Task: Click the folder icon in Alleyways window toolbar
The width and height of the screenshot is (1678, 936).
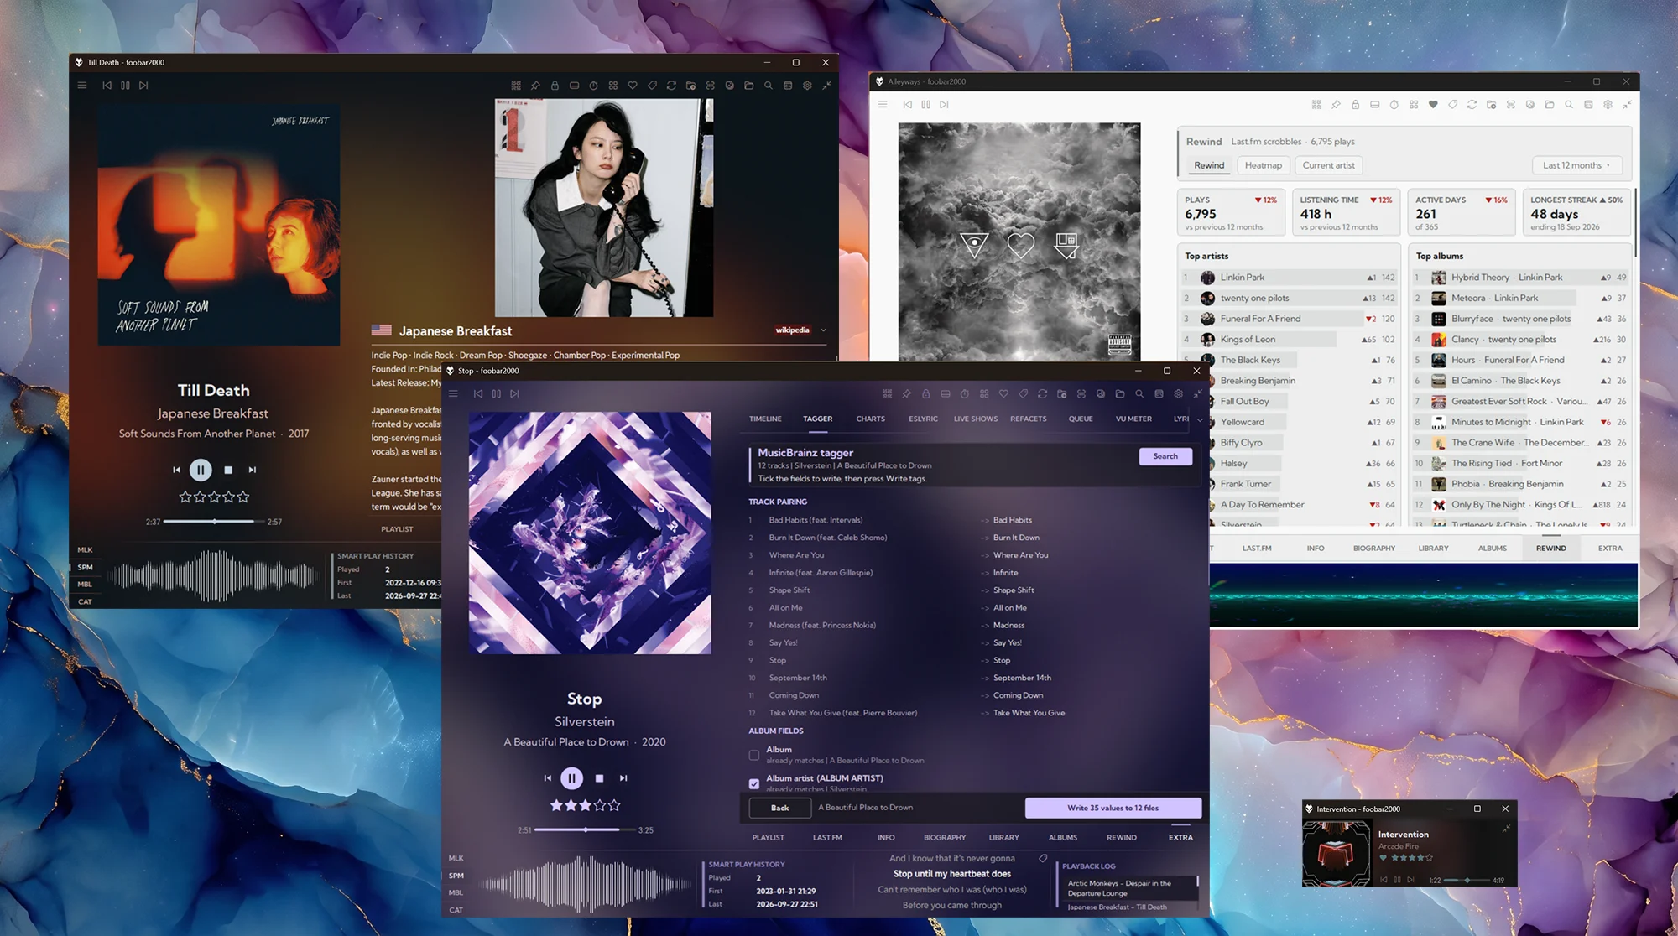Action: [x=1550, y=105]
